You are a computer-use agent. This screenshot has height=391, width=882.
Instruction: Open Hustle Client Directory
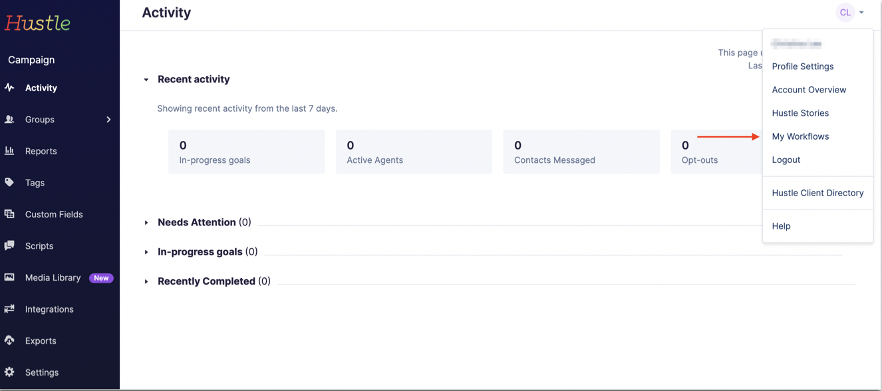817,193
